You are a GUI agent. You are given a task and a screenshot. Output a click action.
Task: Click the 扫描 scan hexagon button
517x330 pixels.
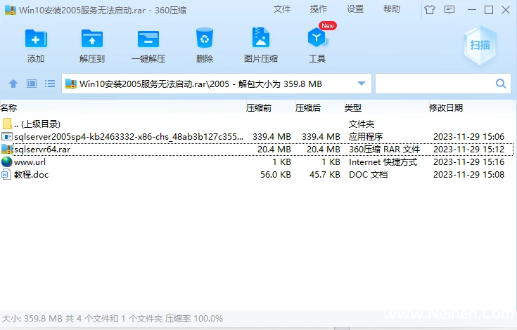point(480,45)
